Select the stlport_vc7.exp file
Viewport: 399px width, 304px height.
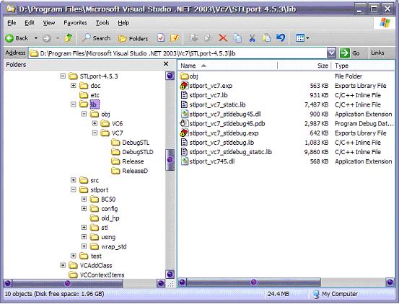tap(211, 86)
